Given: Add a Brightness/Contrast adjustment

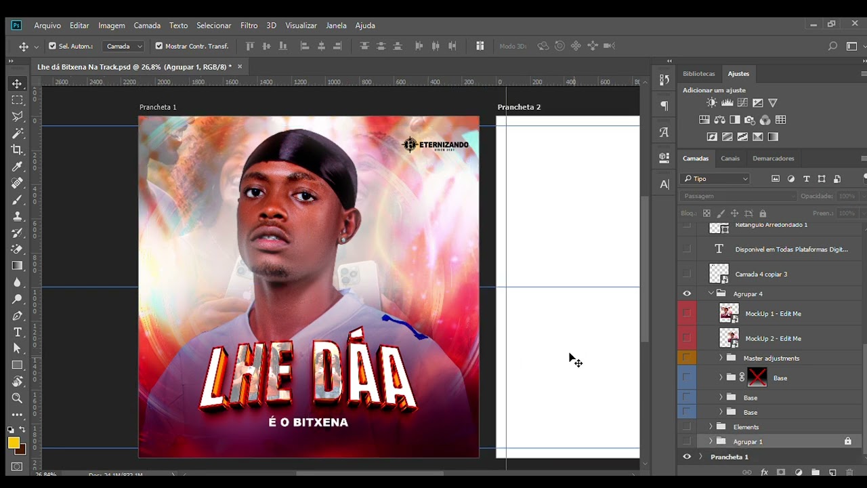Looking at the screenshot, I should (x=711, y=103).
